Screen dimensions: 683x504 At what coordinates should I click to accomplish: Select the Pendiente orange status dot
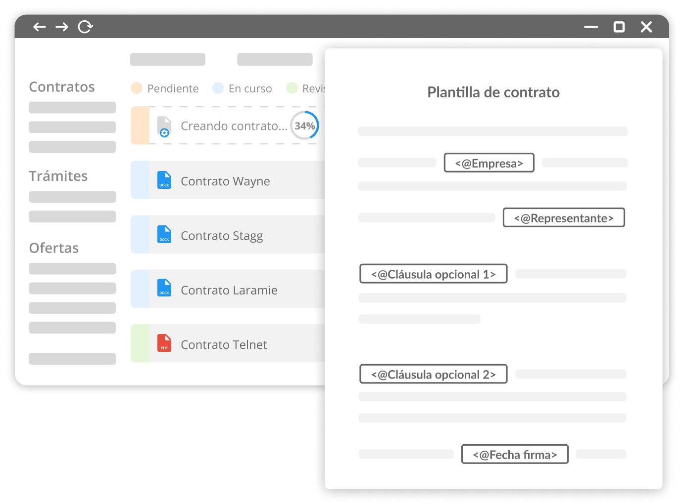(x=137, y=88)
